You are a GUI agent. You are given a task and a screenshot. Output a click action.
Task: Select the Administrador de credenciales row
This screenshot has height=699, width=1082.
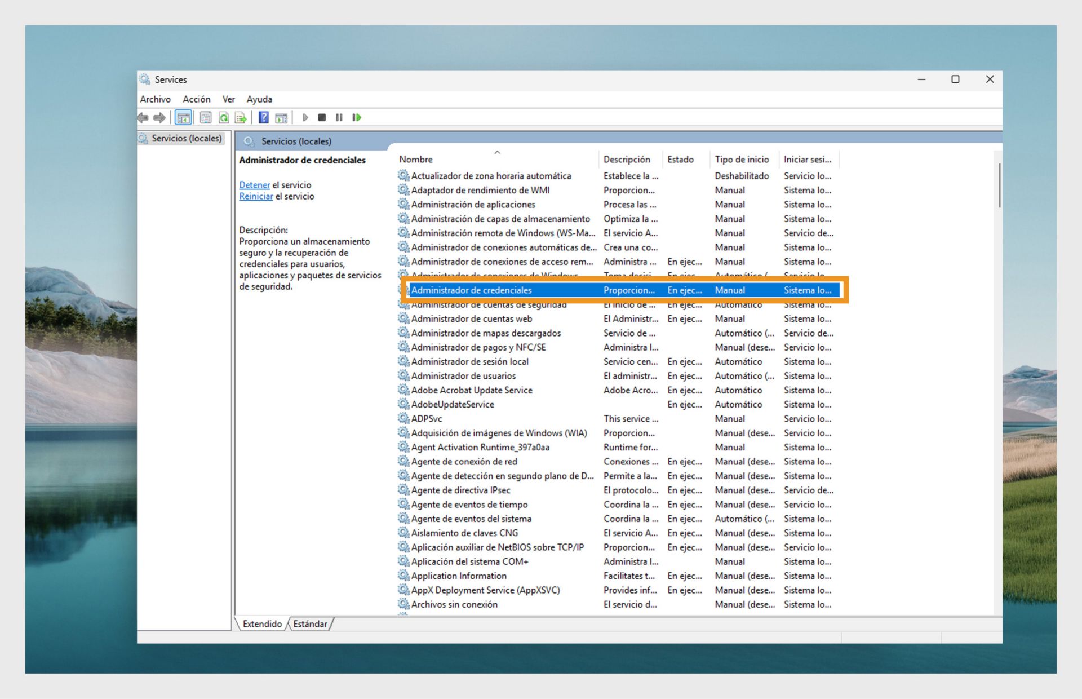[624, 290]
